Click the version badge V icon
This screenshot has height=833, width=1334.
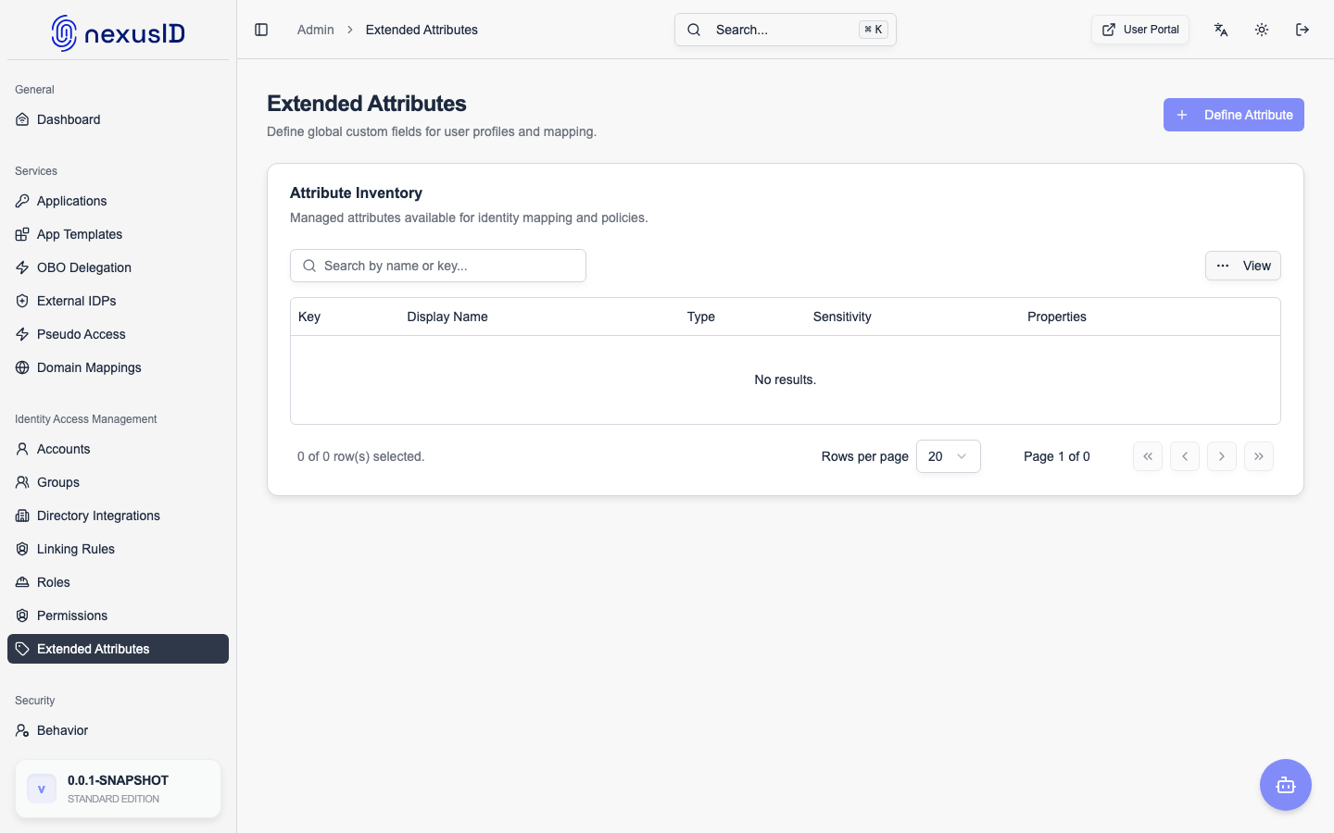[x=42, y=789]
